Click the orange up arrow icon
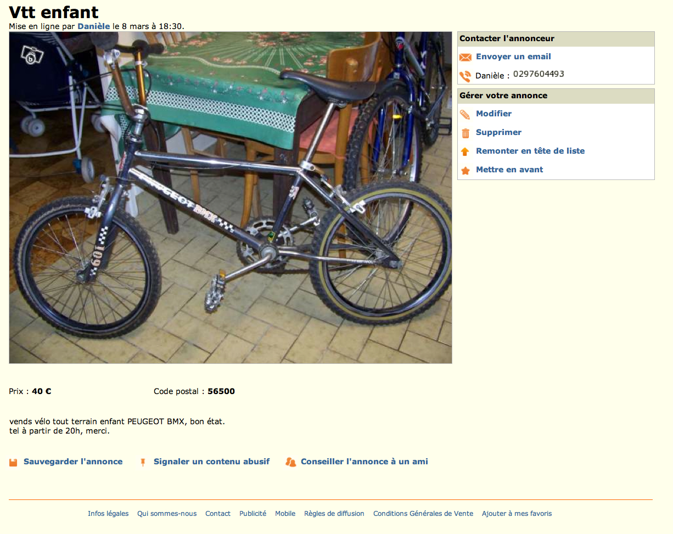673x534 pixels. coord(466,151)
